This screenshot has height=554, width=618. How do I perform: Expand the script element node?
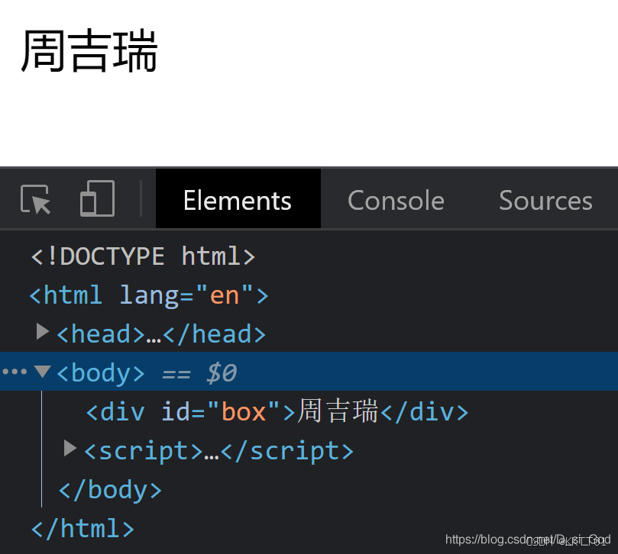point(70,448)
